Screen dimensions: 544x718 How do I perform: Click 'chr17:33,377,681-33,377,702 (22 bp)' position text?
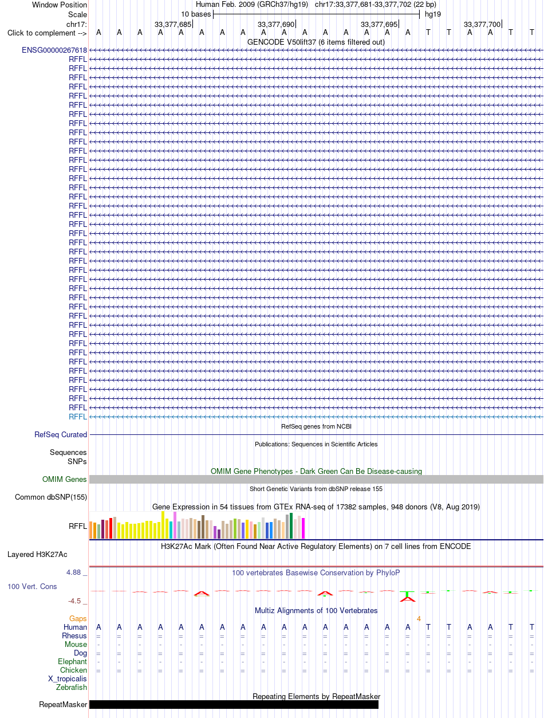pyautogui.click(x=376, y=5)
